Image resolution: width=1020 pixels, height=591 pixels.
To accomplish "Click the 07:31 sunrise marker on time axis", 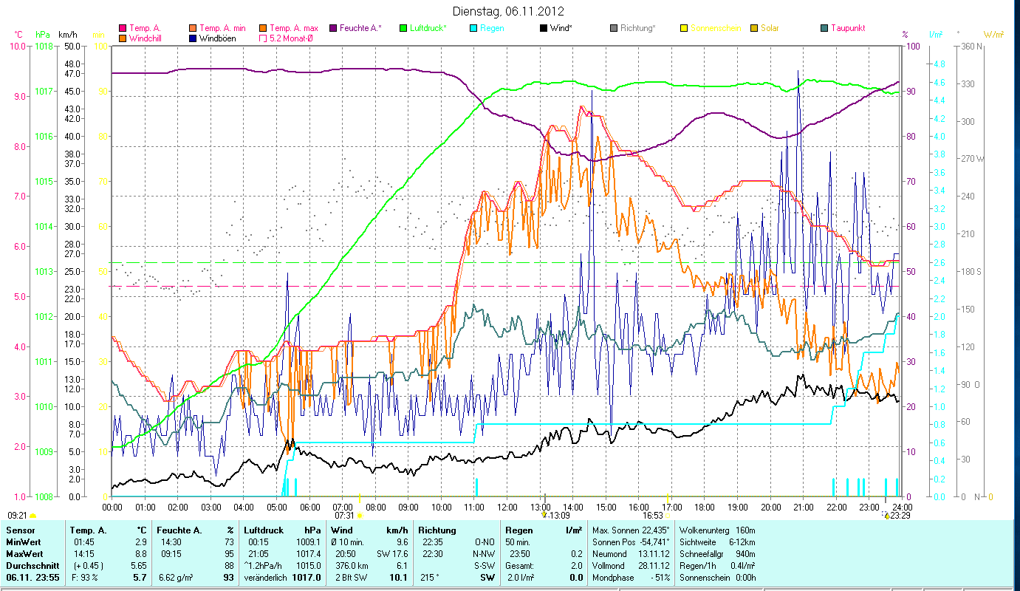I will [344, 516].
